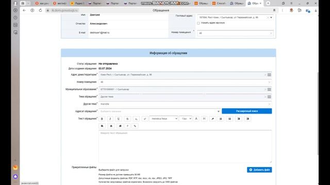Click the page vertical scrollbar
Viewport: 330px width, 185px height.
point(318,113)
